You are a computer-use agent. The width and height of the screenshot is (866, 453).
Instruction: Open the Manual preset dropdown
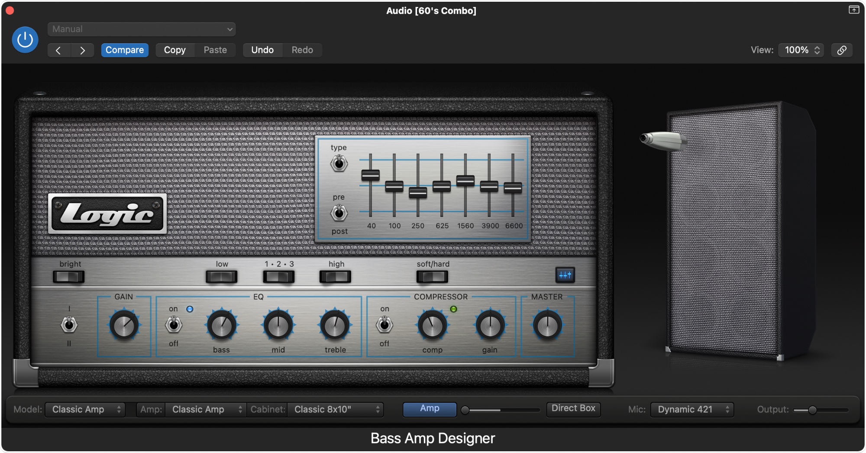click(x=142, y=29)
